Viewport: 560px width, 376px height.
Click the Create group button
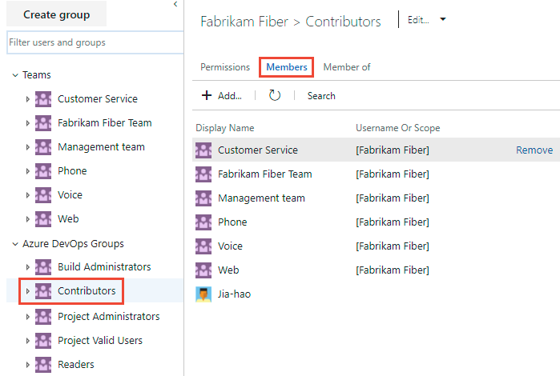pos(56,14)
